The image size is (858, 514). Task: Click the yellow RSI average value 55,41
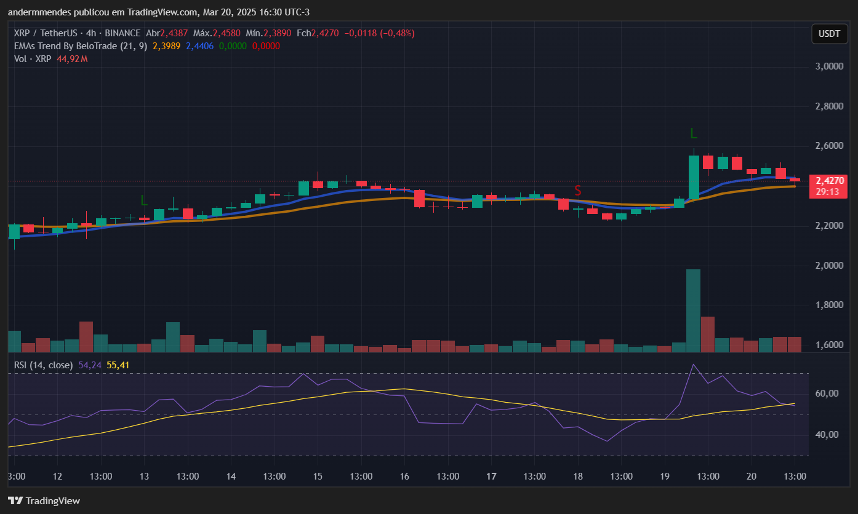point(118,365)
